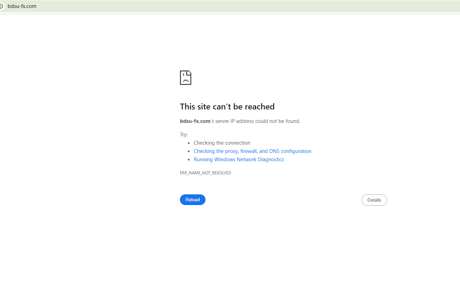Click the 'This site can't be reached' heading
The image size is (460, 281).
click(227, 107)
